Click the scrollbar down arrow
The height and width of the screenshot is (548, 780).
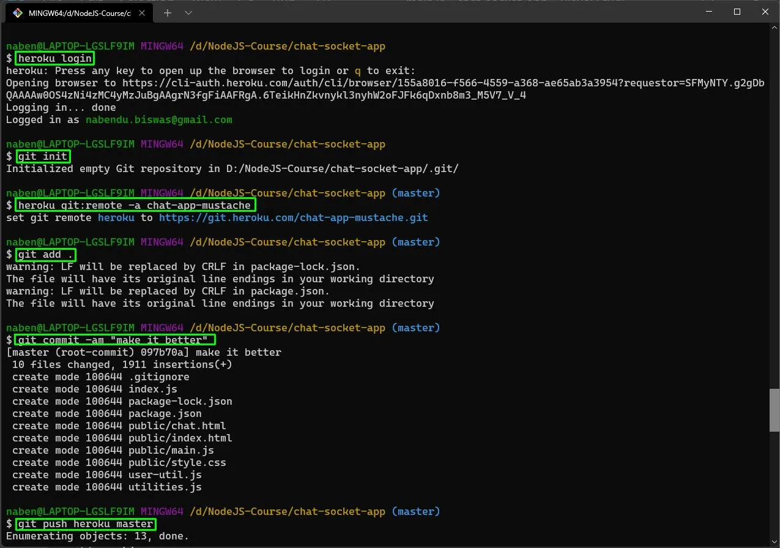point(774,542)
